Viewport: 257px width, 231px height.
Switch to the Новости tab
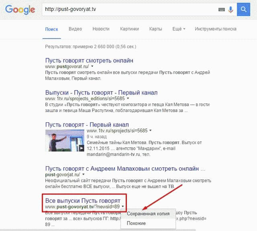(x=101, y=29)
